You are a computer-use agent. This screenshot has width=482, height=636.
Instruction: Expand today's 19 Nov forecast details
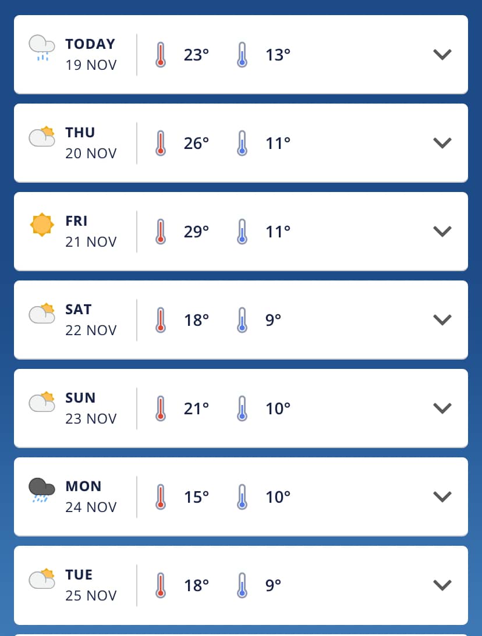point(442,55)
